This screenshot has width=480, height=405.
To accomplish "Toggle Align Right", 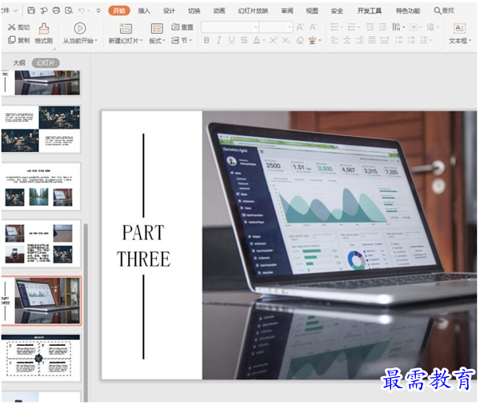I will 360,40.
